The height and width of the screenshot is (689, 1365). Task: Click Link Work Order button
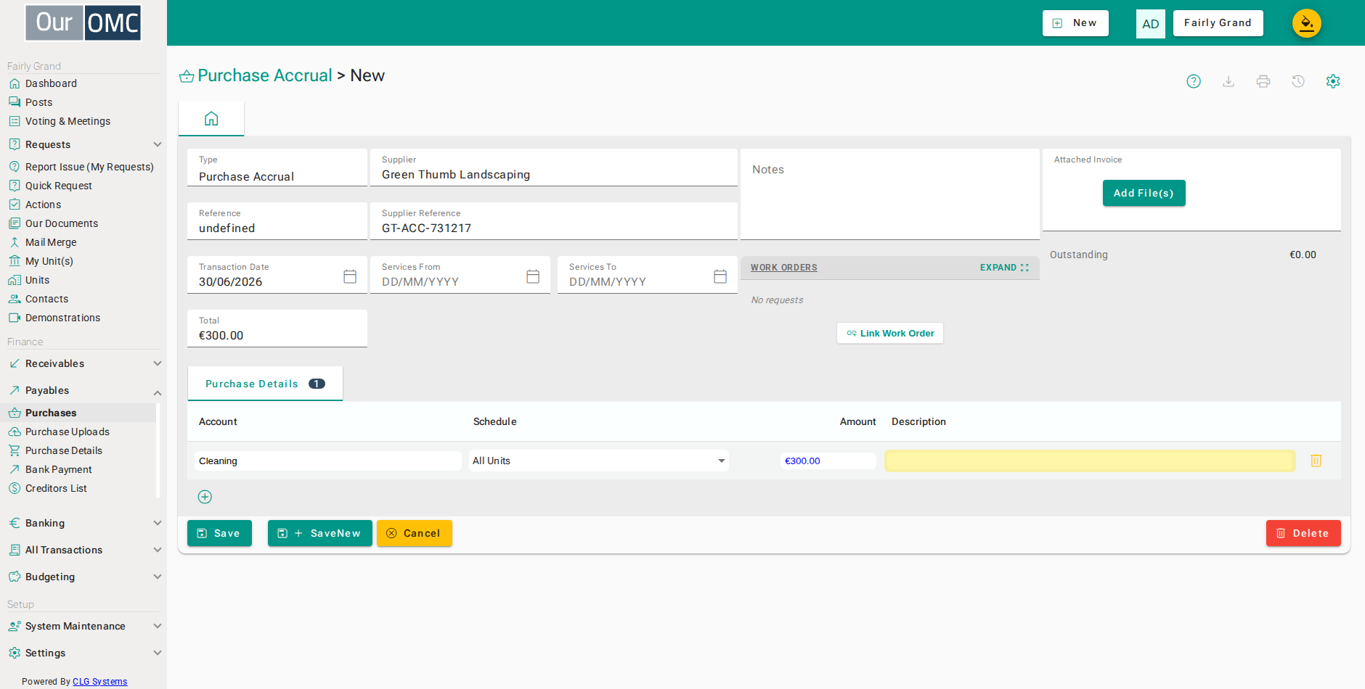[890, 334]
